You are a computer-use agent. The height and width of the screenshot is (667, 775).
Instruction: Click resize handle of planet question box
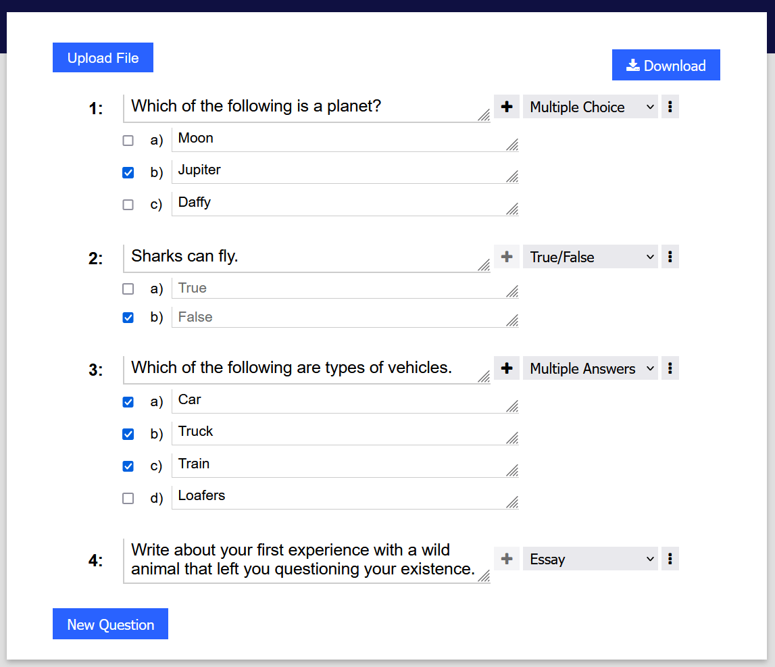(x=484, y=115)
